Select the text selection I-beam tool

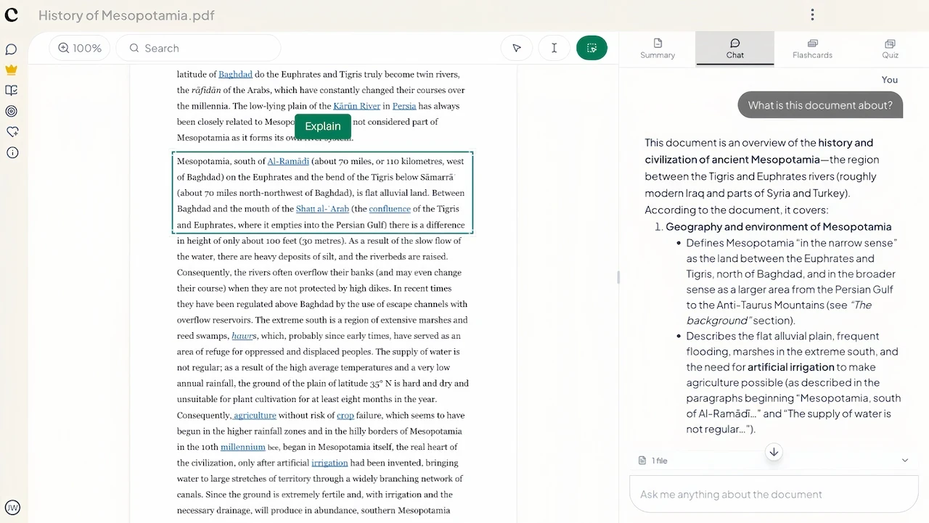pyautogui.click(x=554, y=47)
